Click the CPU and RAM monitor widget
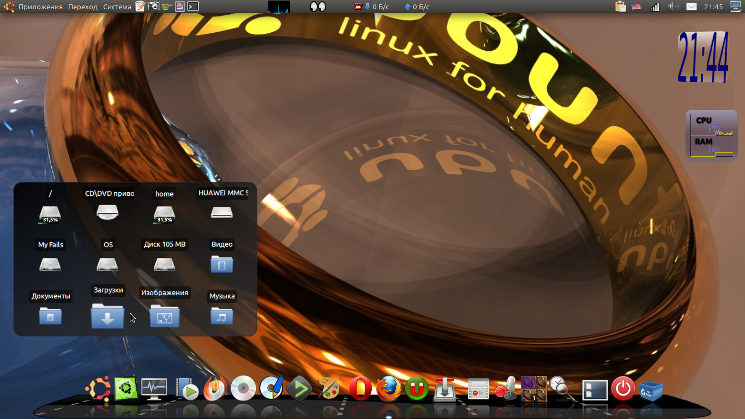 point(711,136)
